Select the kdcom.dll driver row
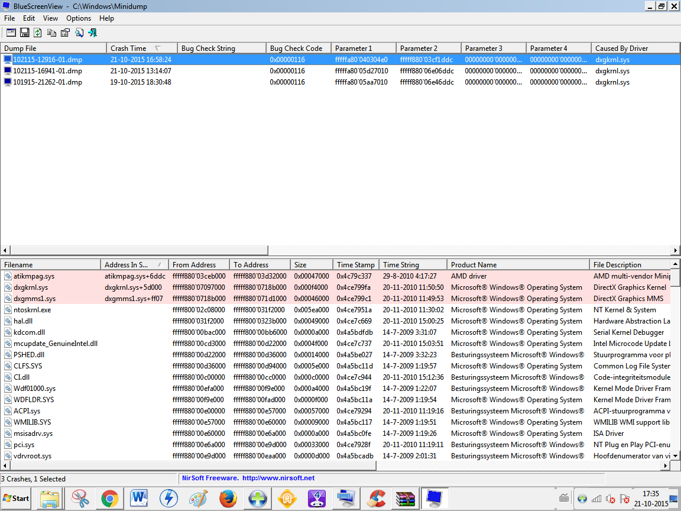Viewport: 681px width, 511px height. pyautogui.click(x=335, y=332)
